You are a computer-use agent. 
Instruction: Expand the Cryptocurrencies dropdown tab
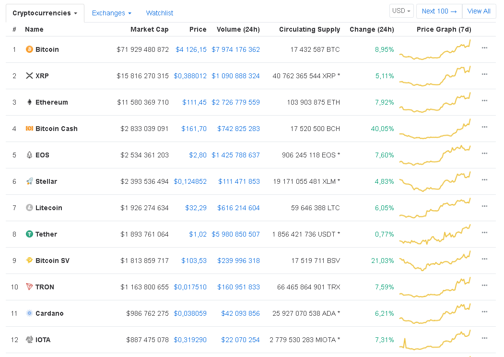click(x=45, y=13)
